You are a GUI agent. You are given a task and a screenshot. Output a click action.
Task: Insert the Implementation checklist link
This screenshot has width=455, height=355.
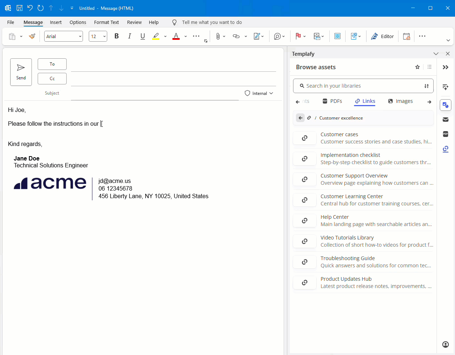(363, 159)
